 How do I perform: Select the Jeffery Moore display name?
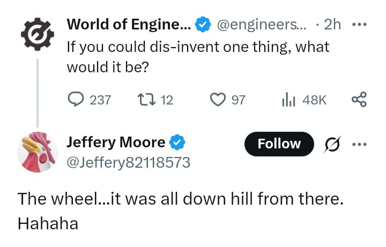(116, 142)
